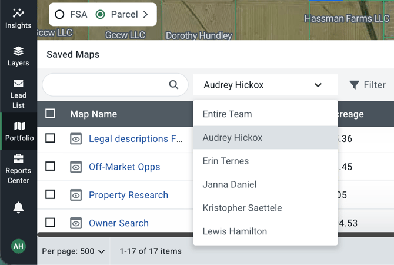This screenshot has height=265, width=394.
Task: Preview the Off-Market Opps map eye icon
Action: (76, 167)
